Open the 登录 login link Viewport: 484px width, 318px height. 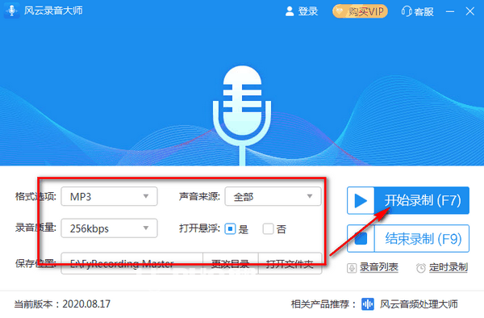coord(301,11)
